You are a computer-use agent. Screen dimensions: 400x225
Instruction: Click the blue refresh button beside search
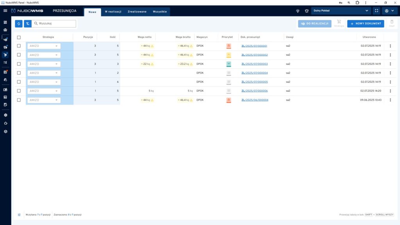pos(19,24)
